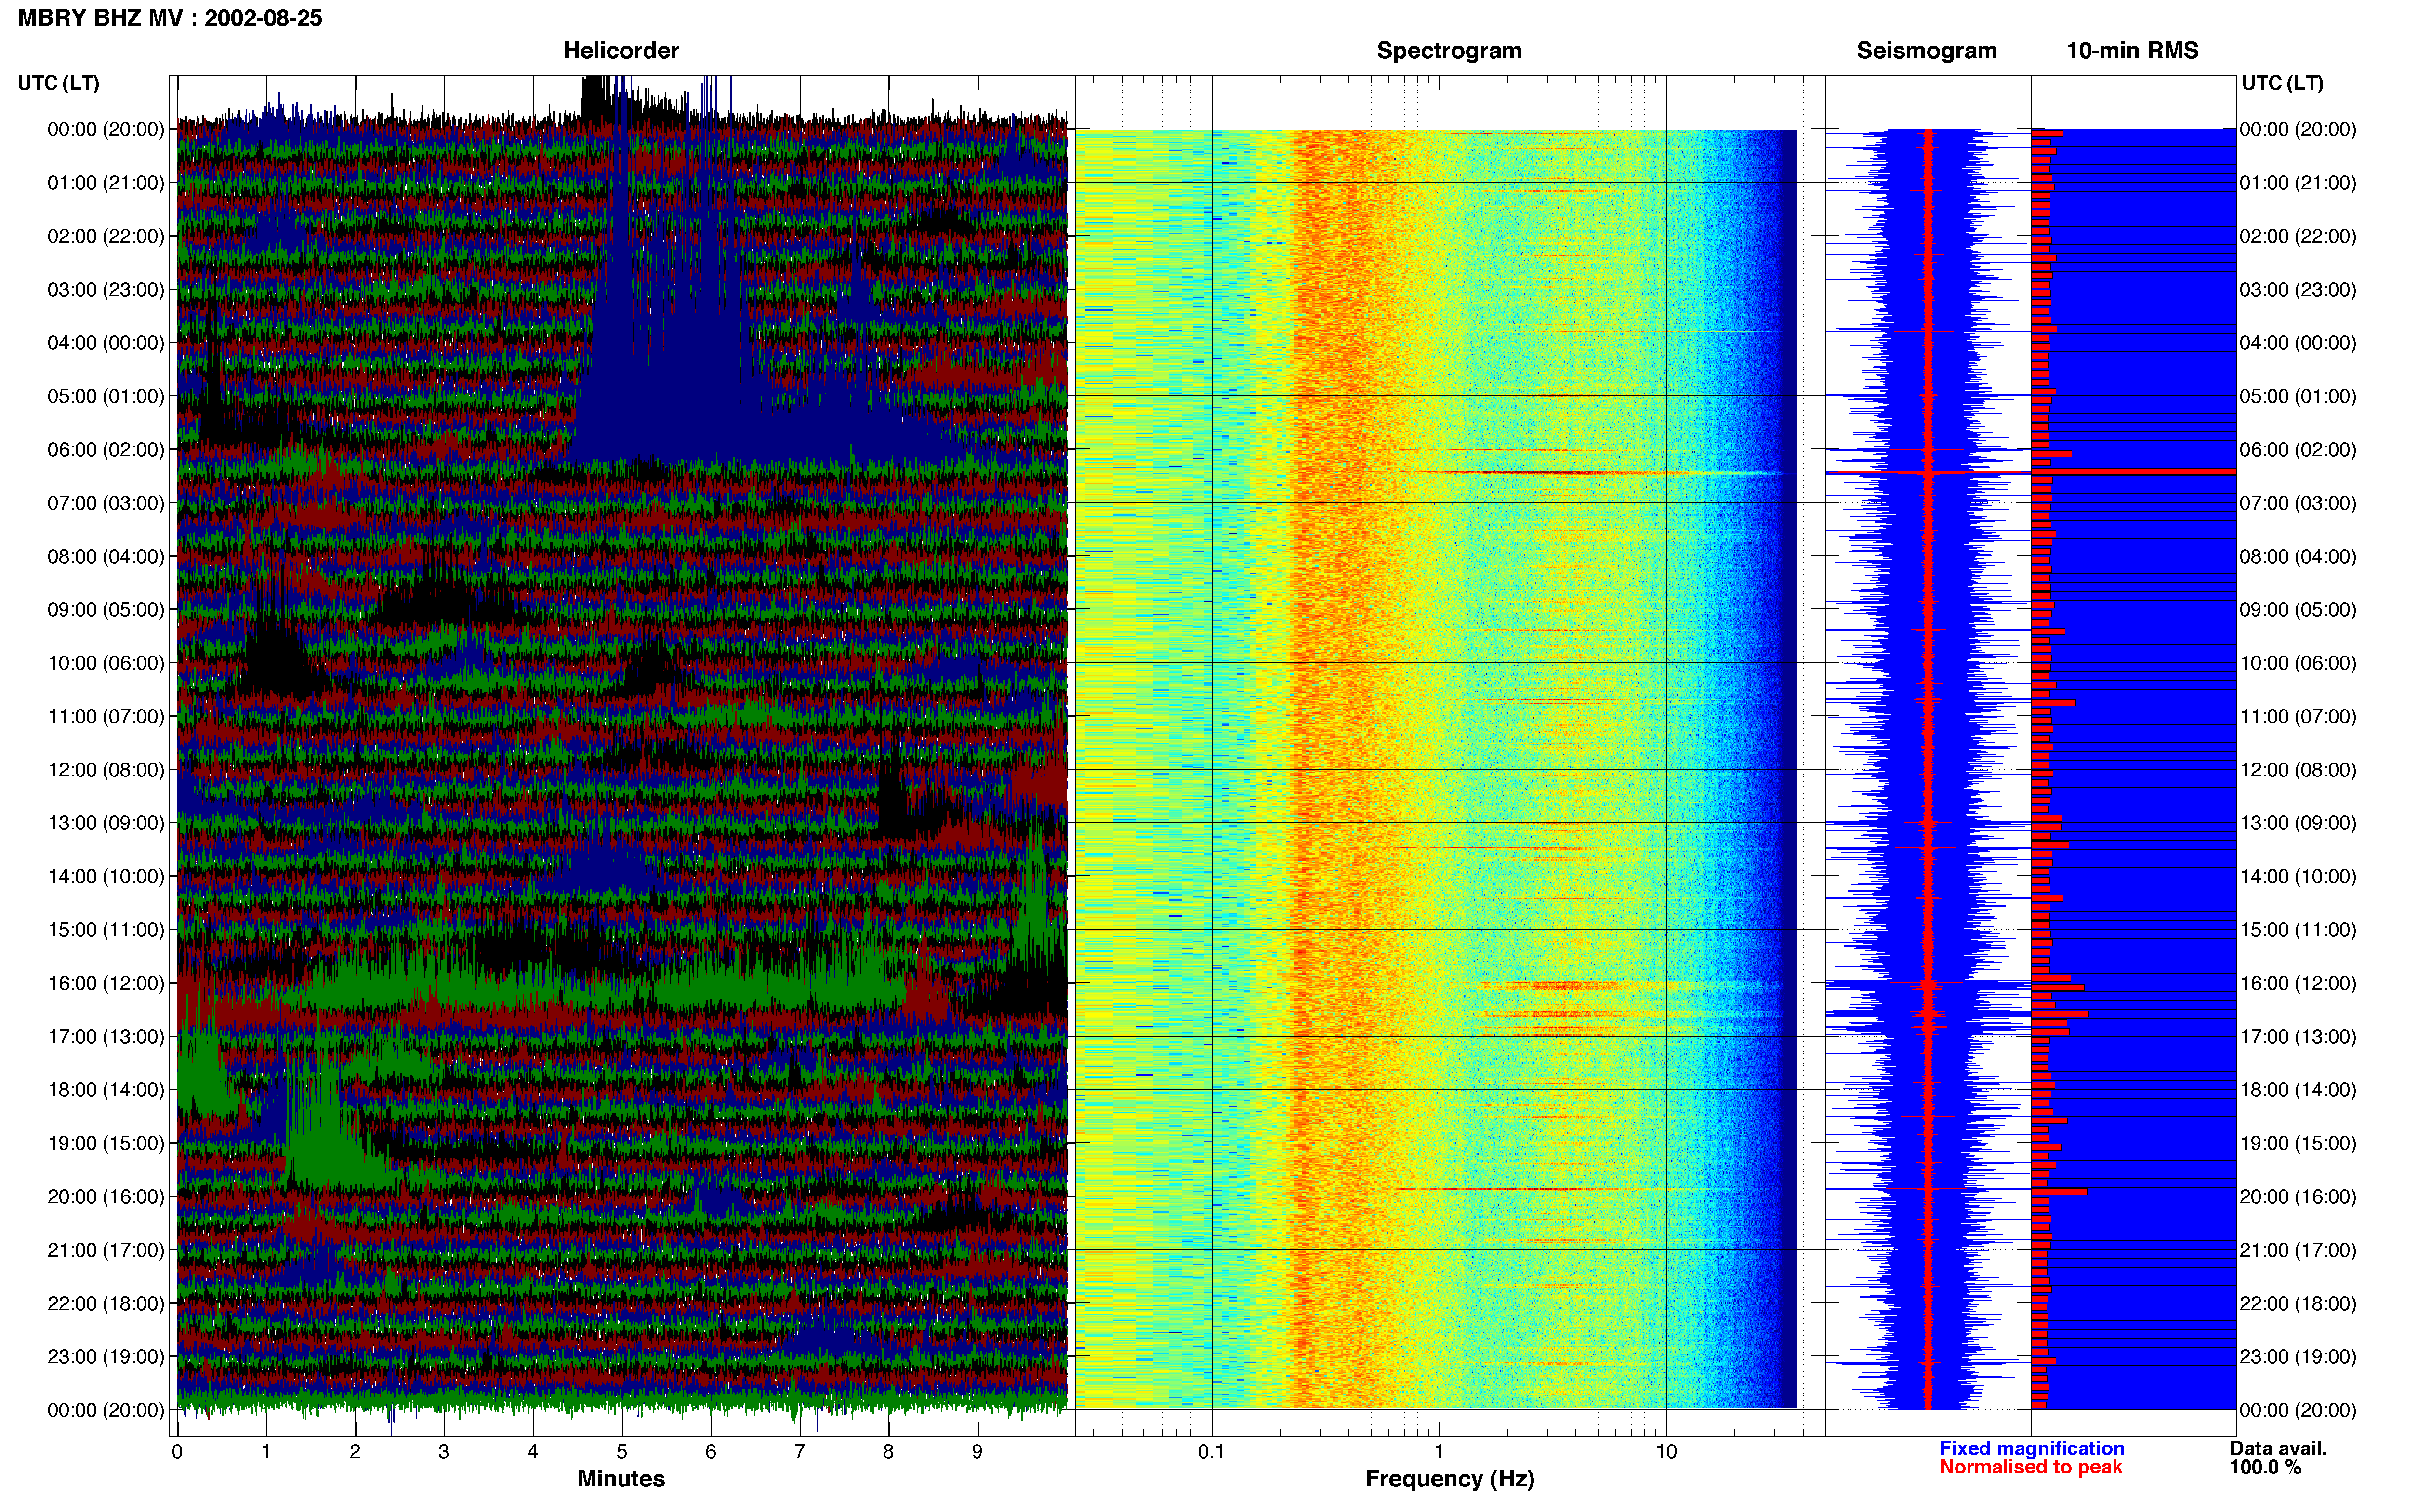The height and width of the screenshot is (1512, 2418).
Task: Click the 'Seismogram' panel heading
Action: pyautogui.click(x=1926, y=51)
